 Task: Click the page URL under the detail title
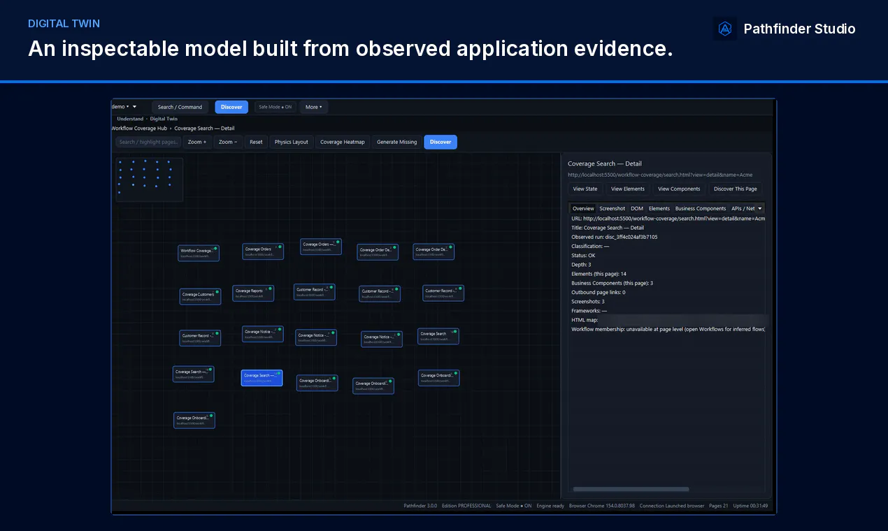(x=660, y=175)
